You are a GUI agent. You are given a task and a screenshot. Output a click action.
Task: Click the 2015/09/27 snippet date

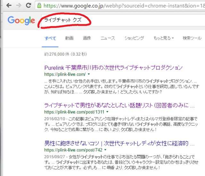(x=54, y=157)
